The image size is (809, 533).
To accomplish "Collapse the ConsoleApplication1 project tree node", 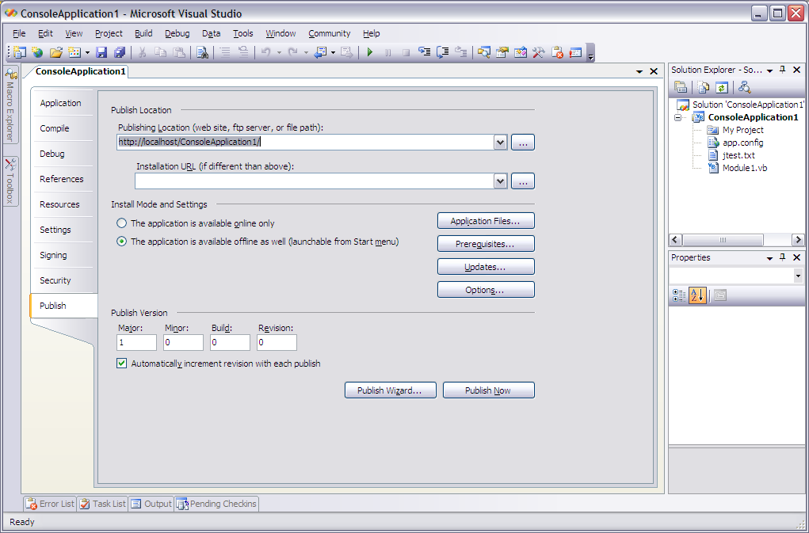I will point(678,117).
